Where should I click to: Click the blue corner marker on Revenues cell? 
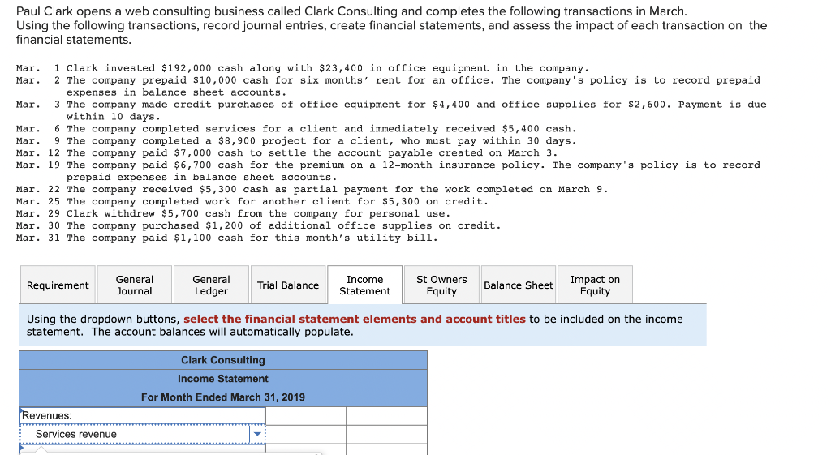tap(21, 410)
